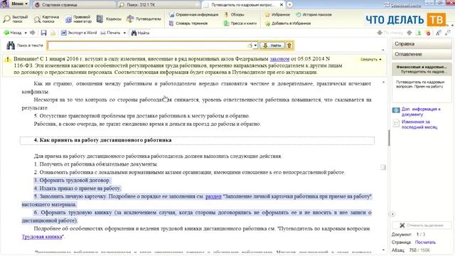The image size is (455, 256).
Task: Open a new tab with plus button
Action: click(289, 5)
